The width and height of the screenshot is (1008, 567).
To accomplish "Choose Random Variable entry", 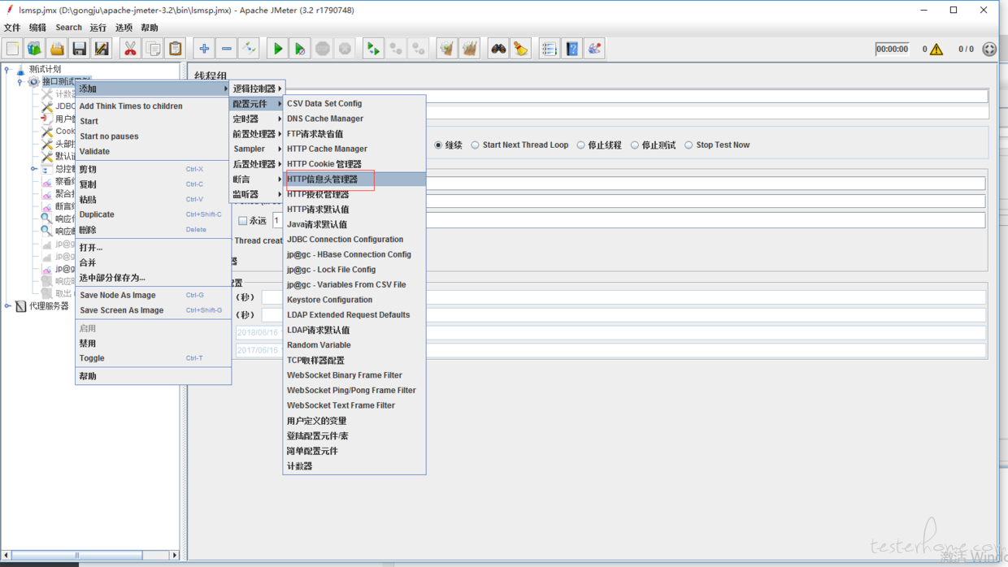I will pyautogui.click(x=354, y=345).
